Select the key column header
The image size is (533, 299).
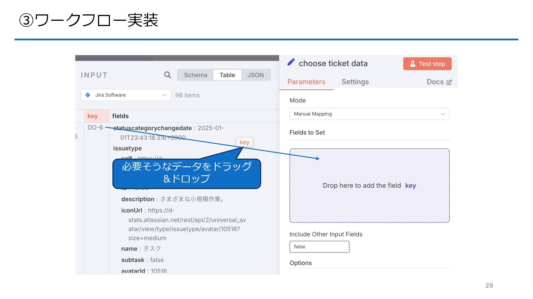tap(96, 116)
